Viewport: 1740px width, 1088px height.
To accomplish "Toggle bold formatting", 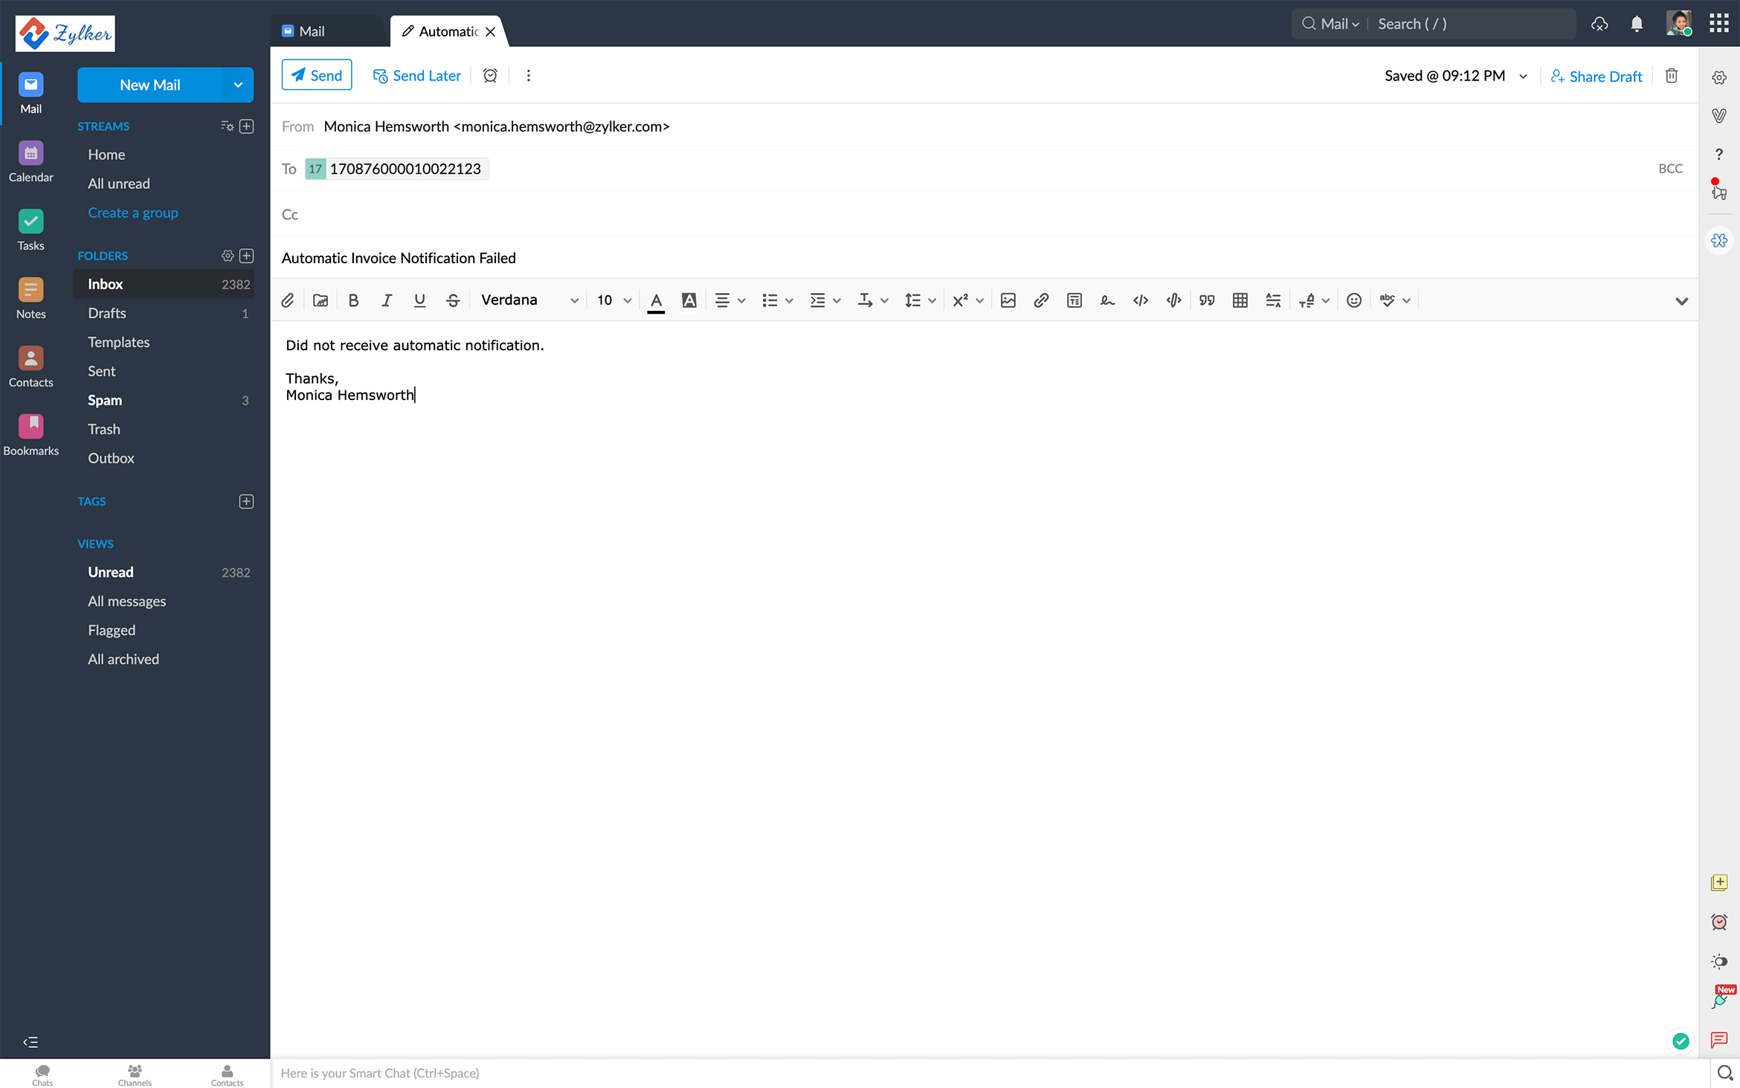I will click(x=353, y=300).
